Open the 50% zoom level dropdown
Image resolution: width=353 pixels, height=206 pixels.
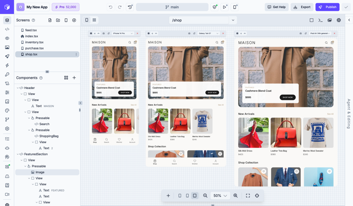[x=220, y=196]
